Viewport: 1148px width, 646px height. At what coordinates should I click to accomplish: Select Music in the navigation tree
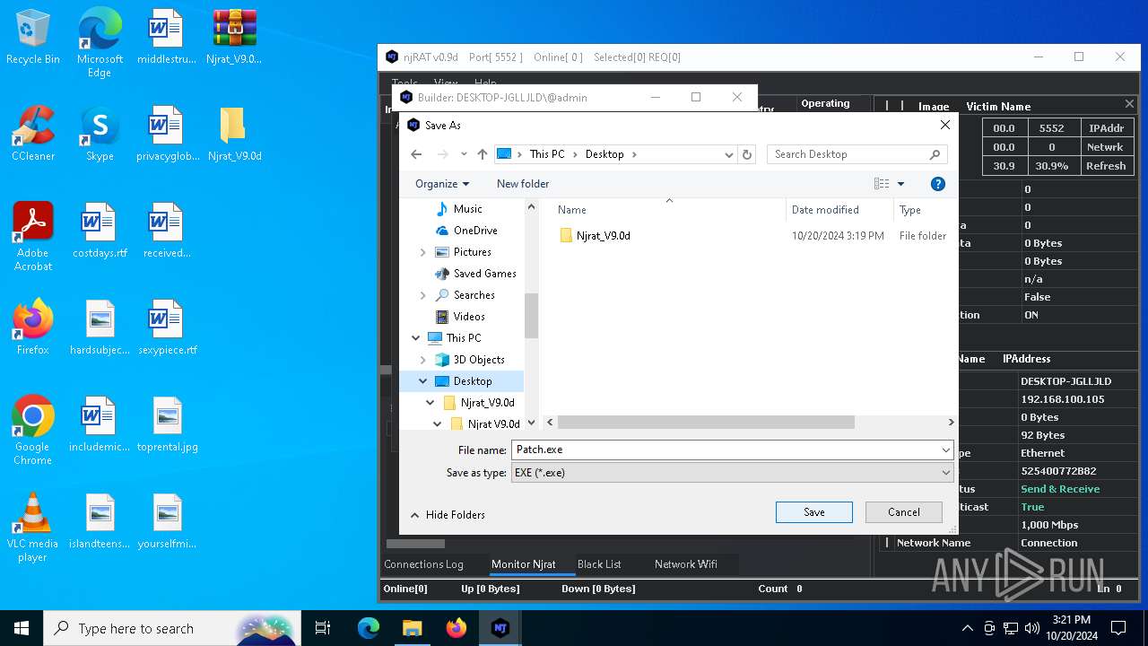pos(467,209)
